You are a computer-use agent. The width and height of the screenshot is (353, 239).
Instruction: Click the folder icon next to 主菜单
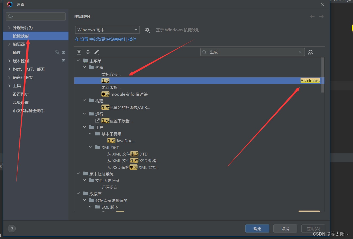86,61
